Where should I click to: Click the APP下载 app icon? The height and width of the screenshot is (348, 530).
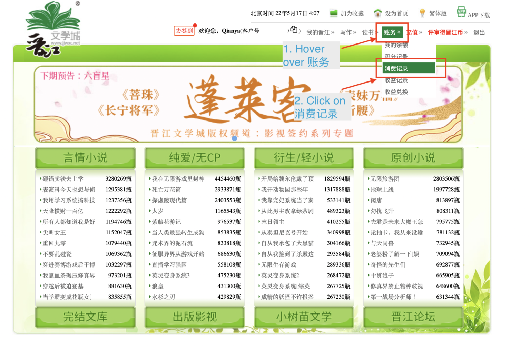click(461, 12)
